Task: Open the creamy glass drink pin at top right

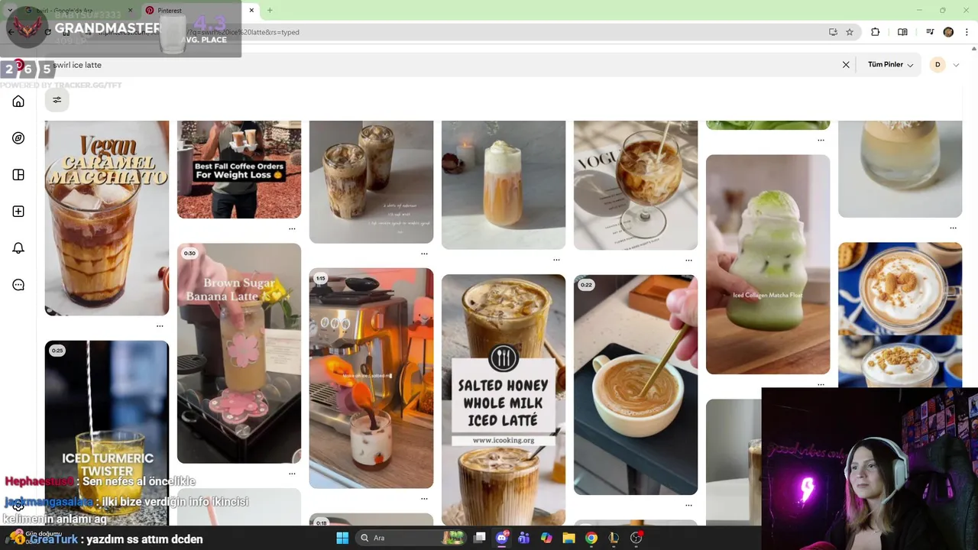Action: pyautogui.click(x=900, y=169)
